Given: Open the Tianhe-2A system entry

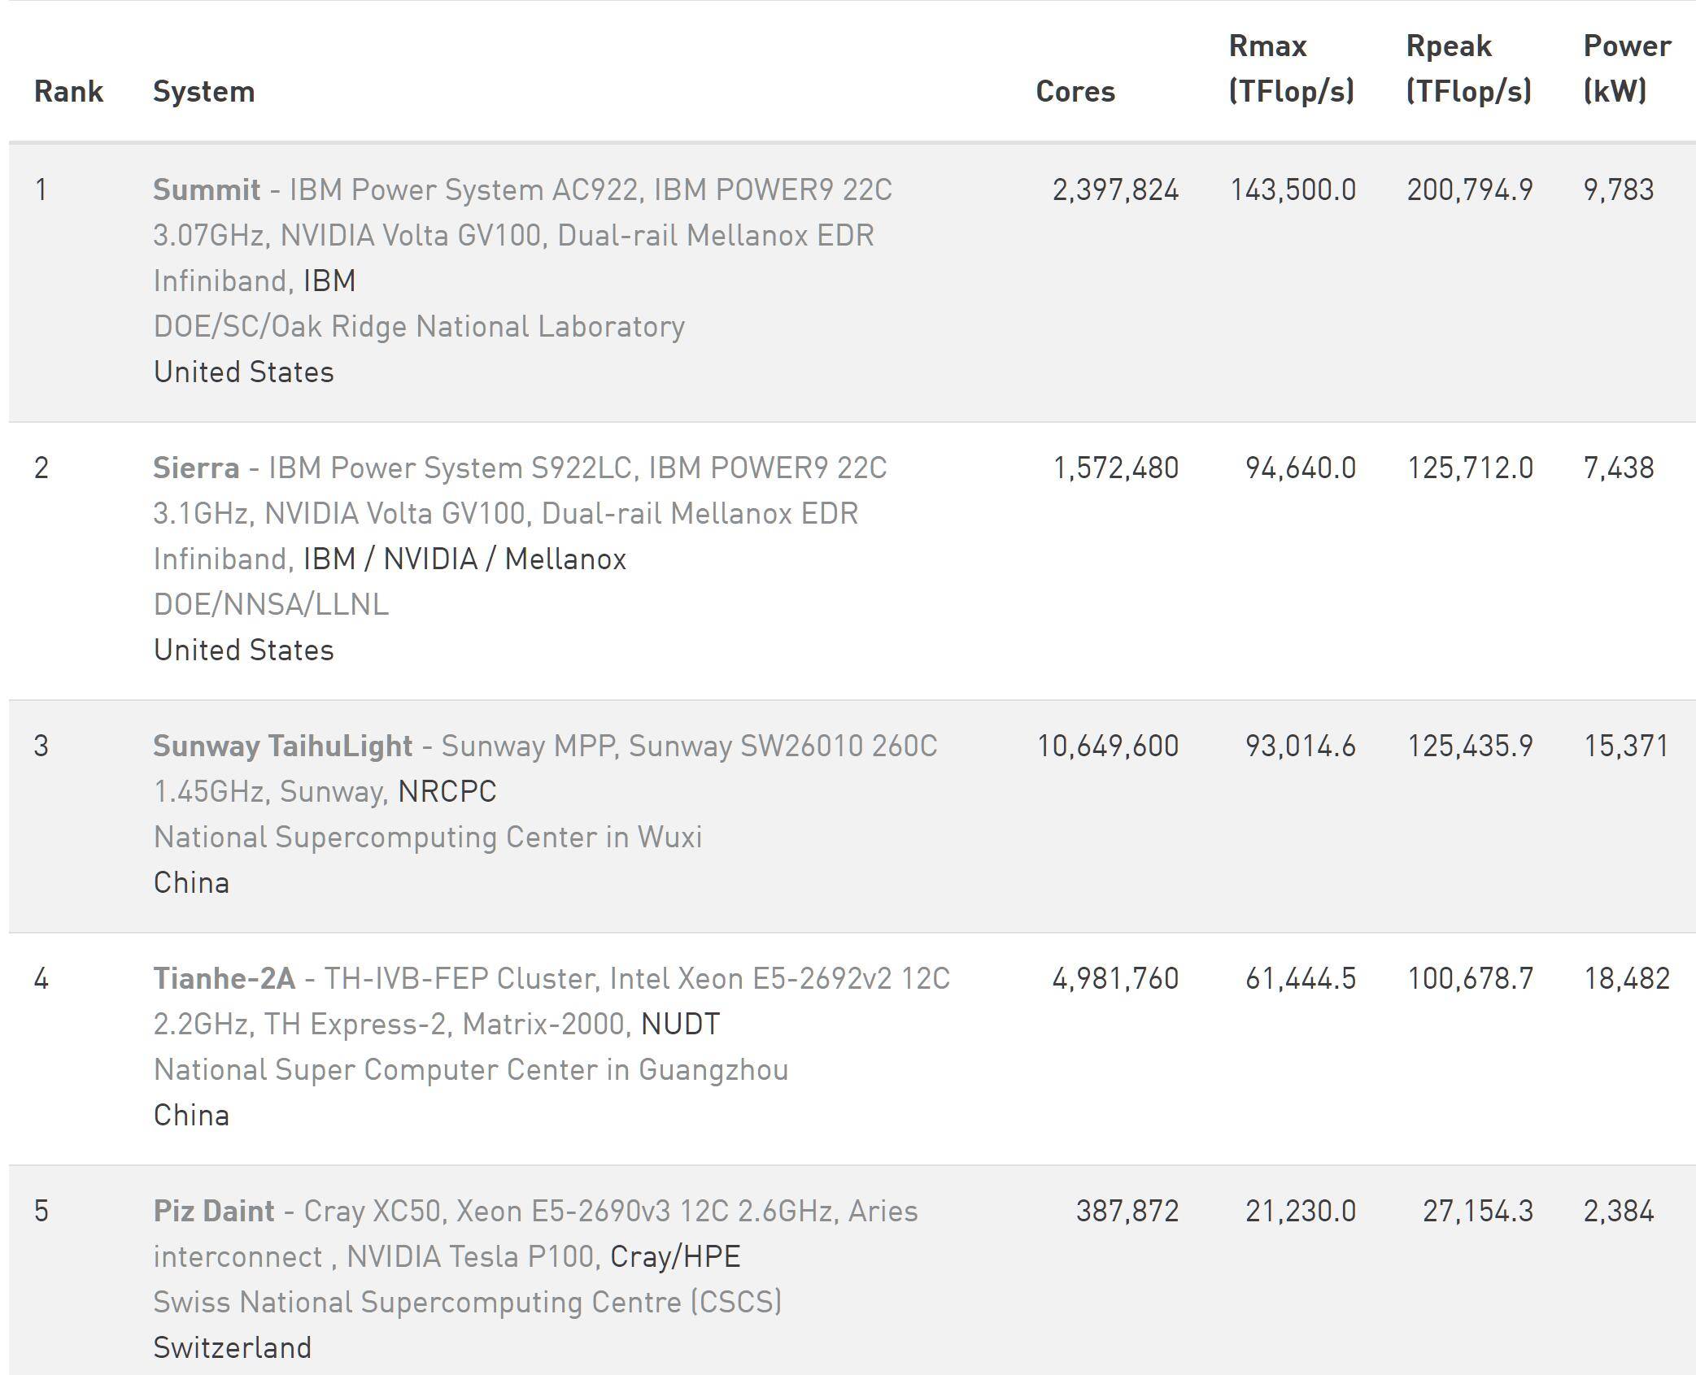Looking at the screenshot, I should 224,978.
